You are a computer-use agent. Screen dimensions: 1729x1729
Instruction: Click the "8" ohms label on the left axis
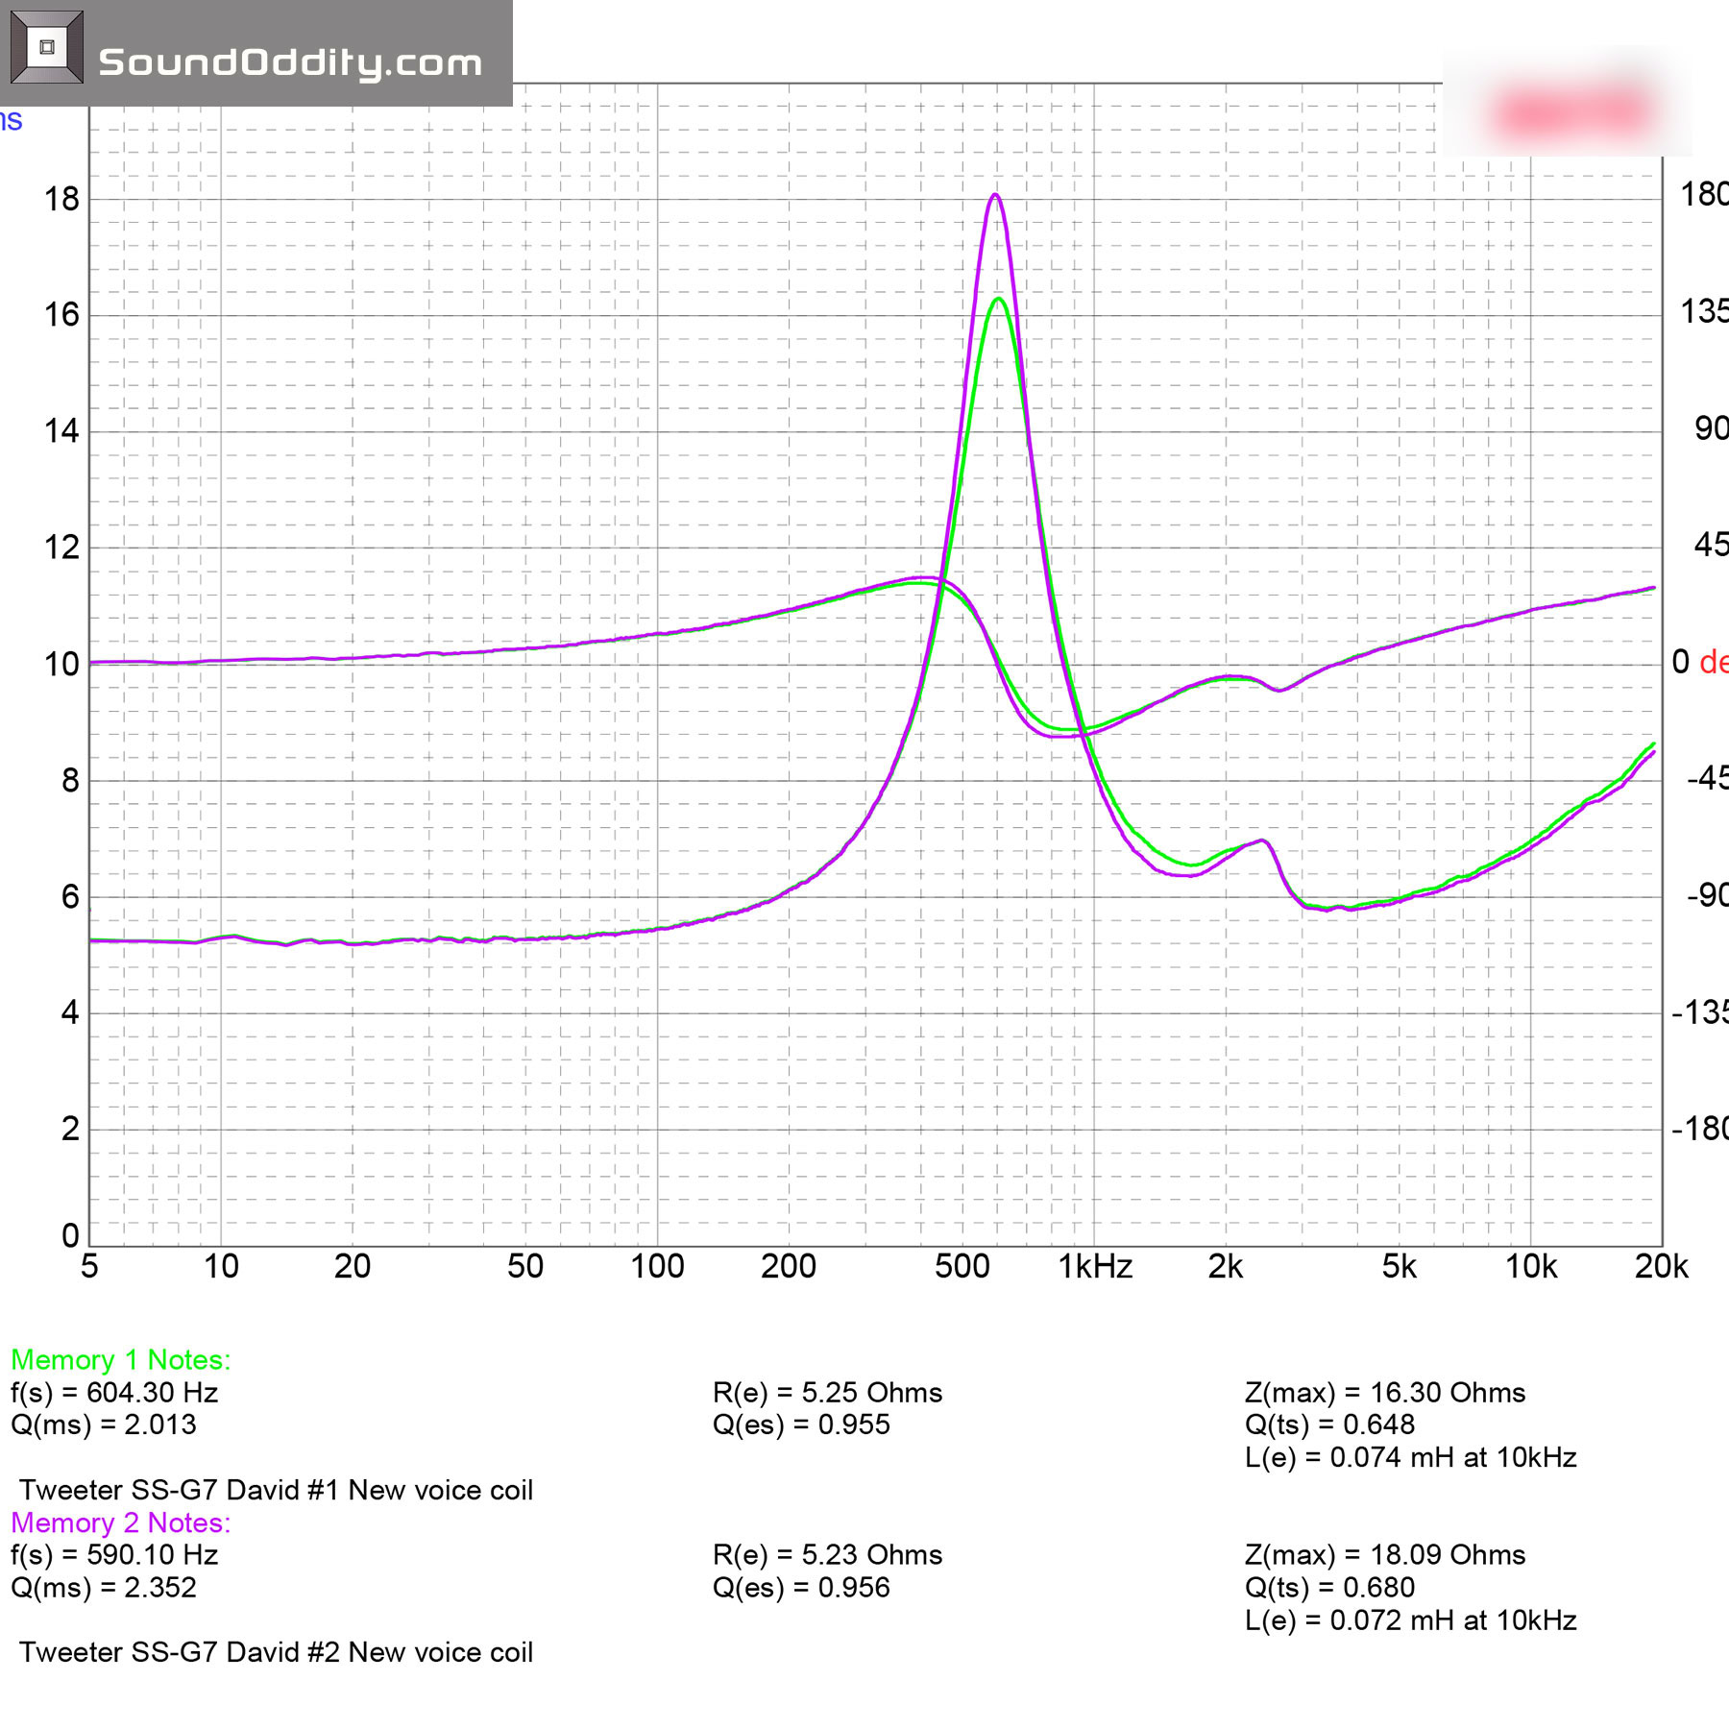pos(70,780)
